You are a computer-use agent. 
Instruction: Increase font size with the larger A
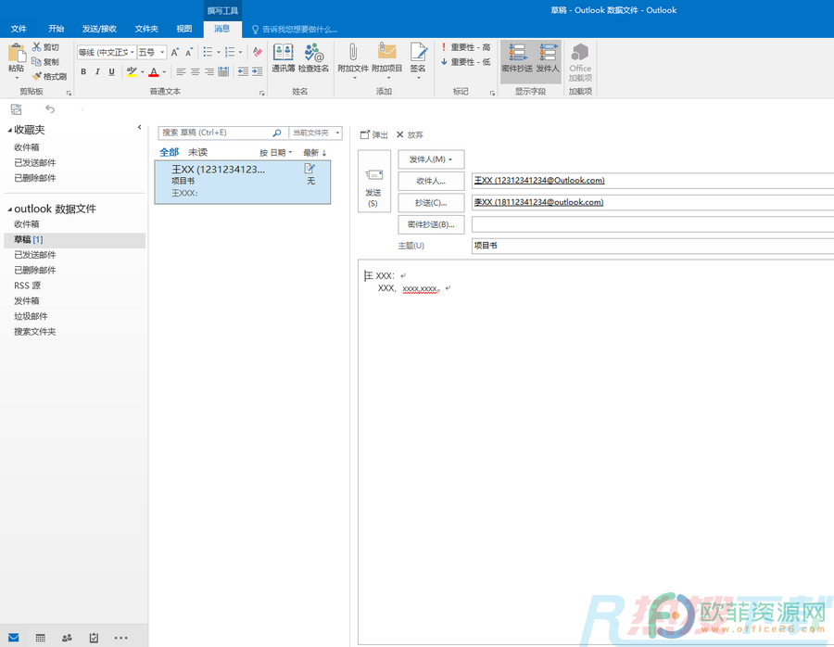click(174, 52)
